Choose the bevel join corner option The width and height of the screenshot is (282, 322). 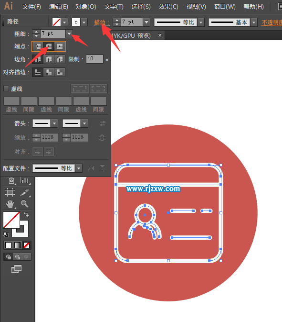(60, 59)
